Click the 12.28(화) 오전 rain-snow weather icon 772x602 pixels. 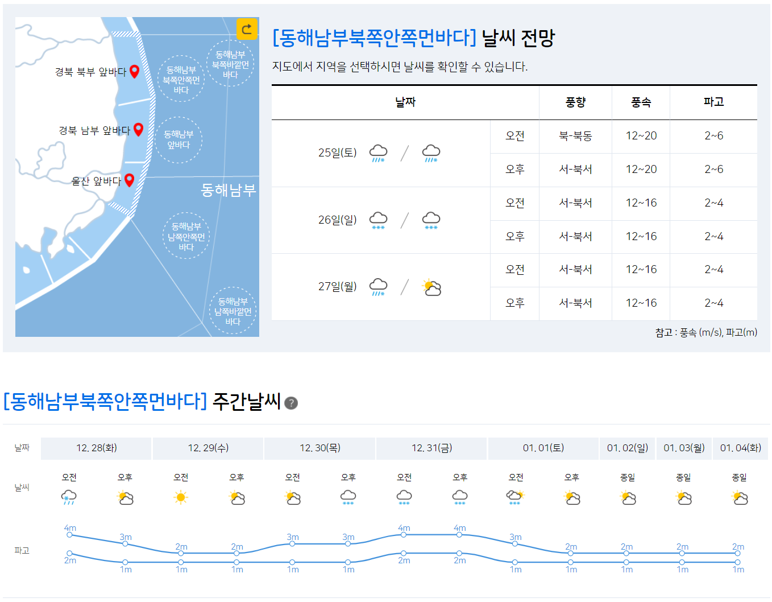tap(69, 497)
